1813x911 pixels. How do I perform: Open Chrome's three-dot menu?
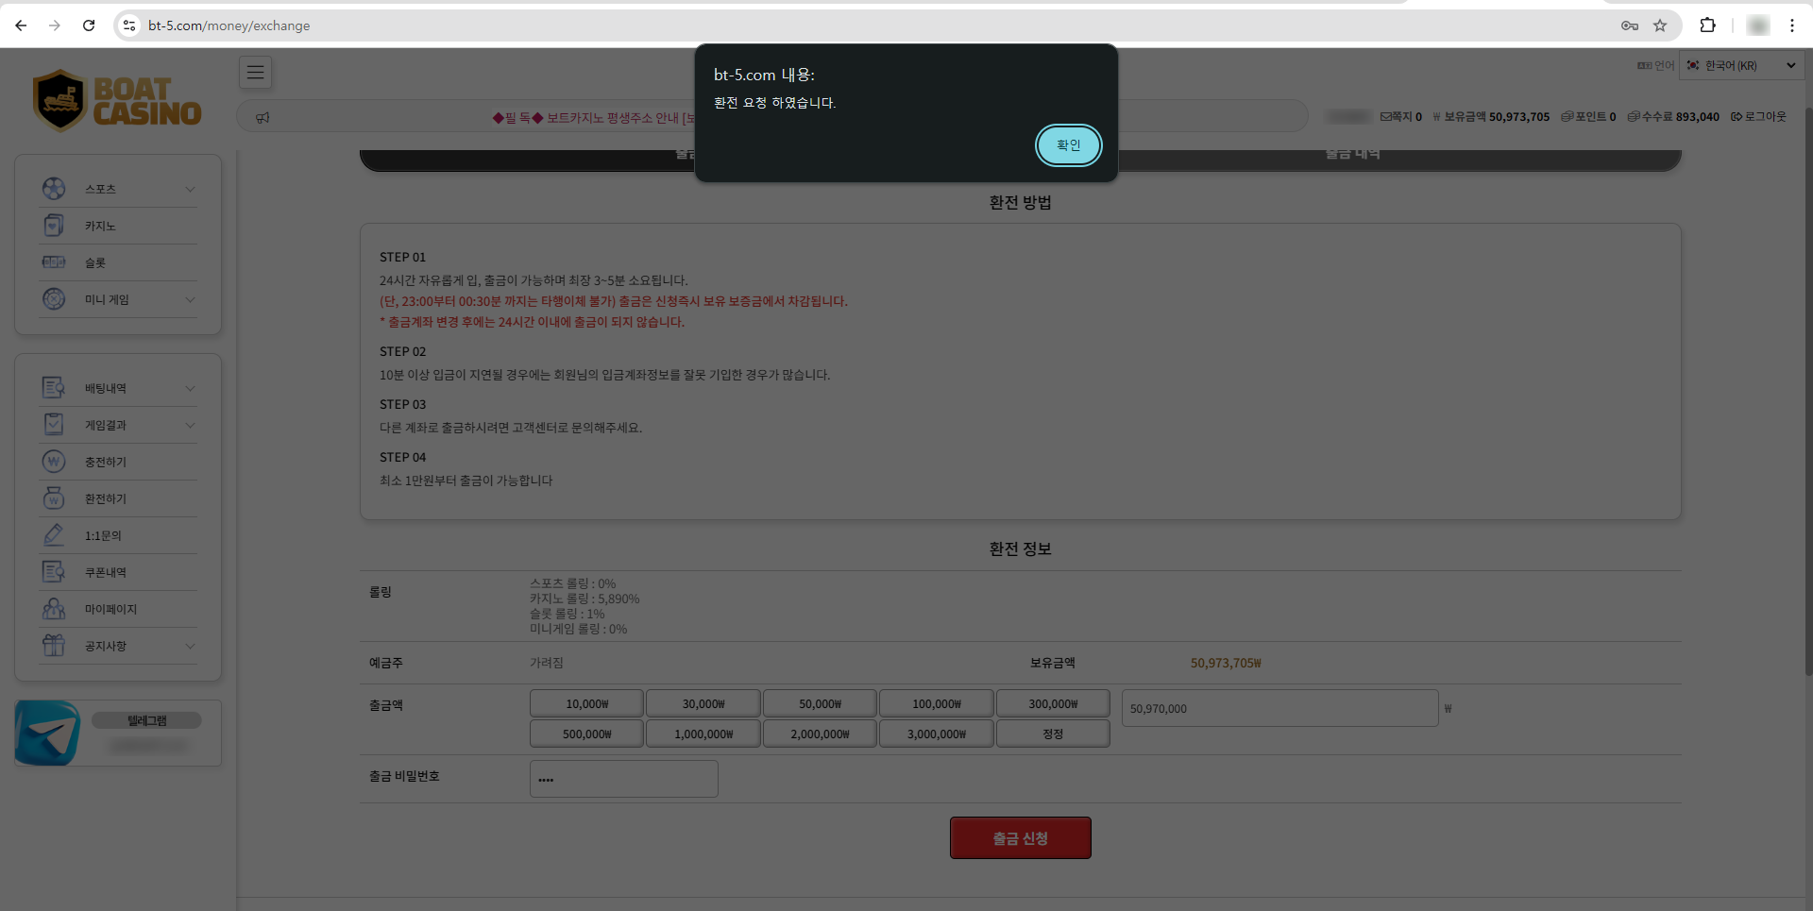1792,25
